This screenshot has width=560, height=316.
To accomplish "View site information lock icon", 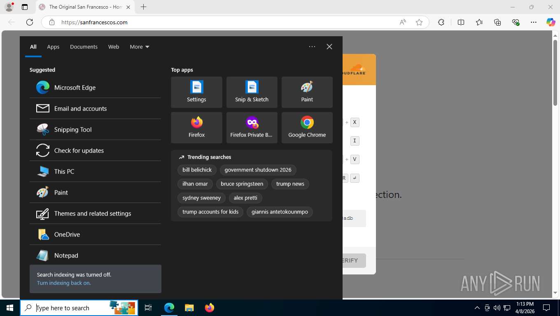I will pyautogui.click(x=52, y=22).
